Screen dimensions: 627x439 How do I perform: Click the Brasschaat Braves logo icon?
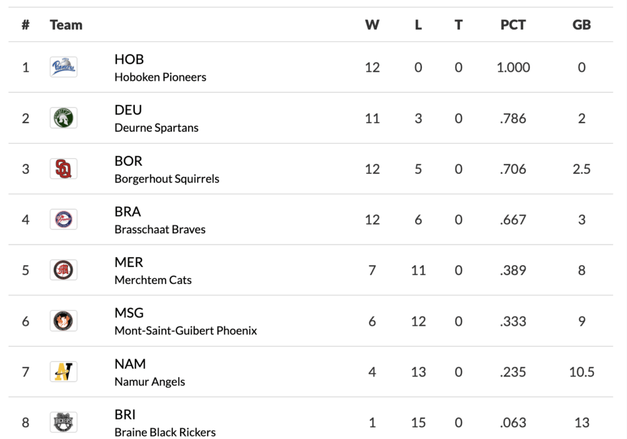click(x=64, y=219)
